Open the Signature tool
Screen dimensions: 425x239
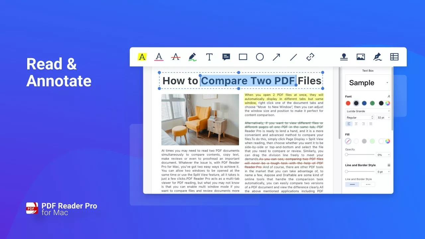[377, 57]
